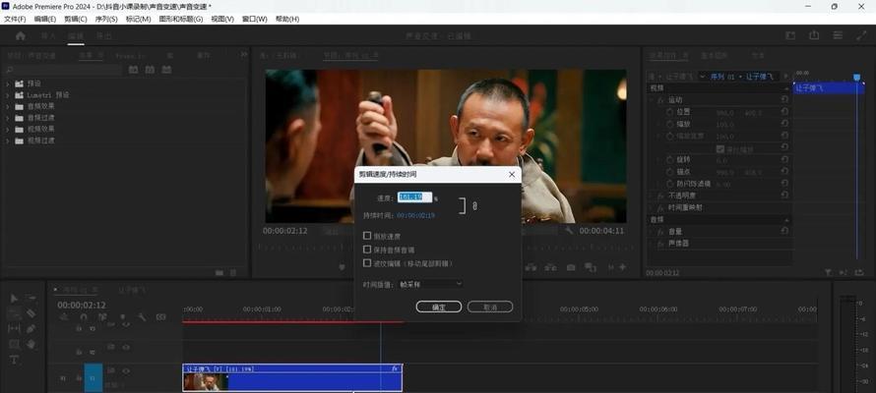Open the 序列(S) menu

pyautogui.click(x=106, y=19)
